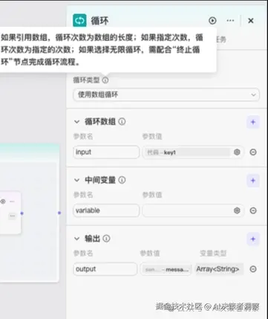Click the 循环类型 label

pos(86,80)
